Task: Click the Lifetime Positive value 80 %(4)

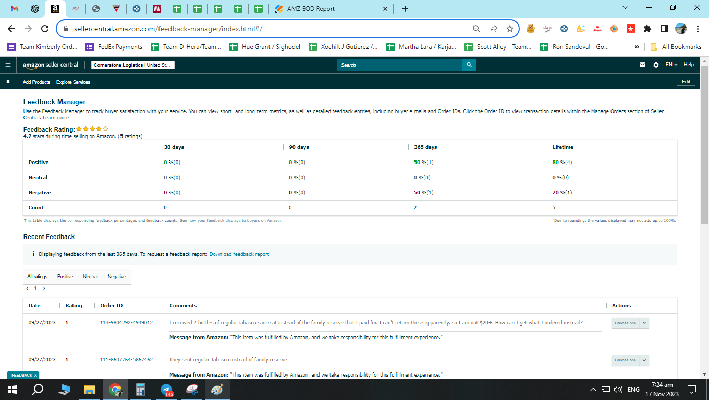Action: click(563, 162)
